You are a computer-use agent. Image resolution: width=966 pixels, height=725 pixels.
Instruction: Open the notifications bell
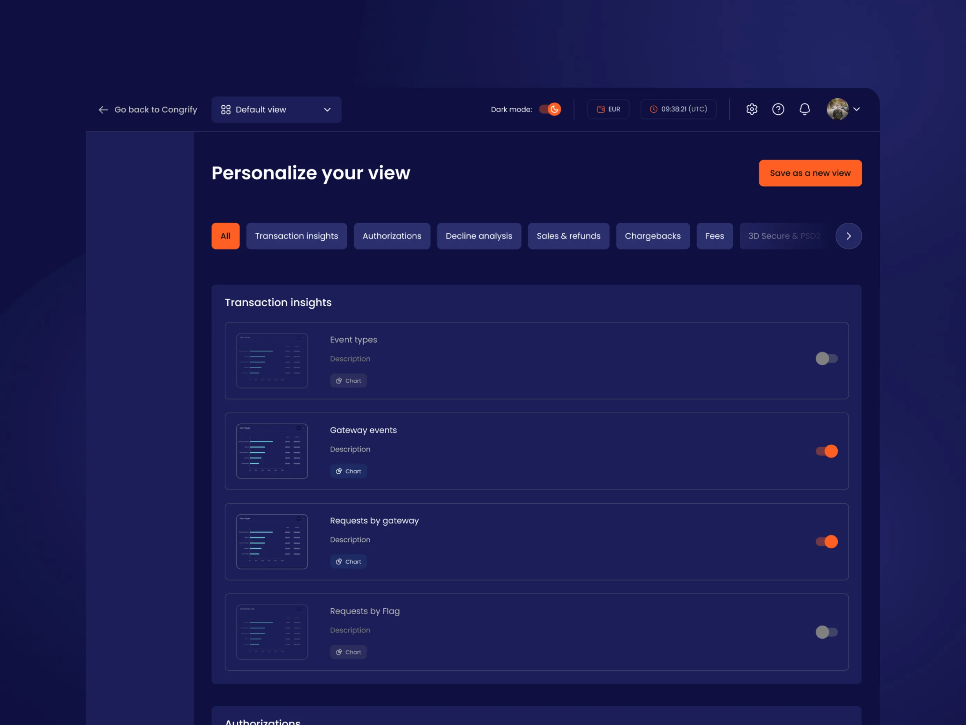[805, 109]
